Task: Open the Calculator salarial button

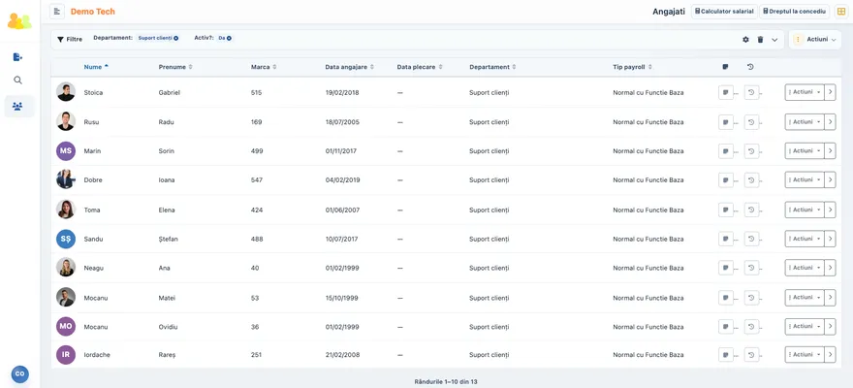Action: (724, 12)
